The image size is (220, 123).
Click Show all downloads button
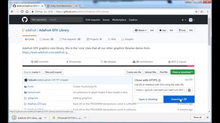tap(197, 118)
